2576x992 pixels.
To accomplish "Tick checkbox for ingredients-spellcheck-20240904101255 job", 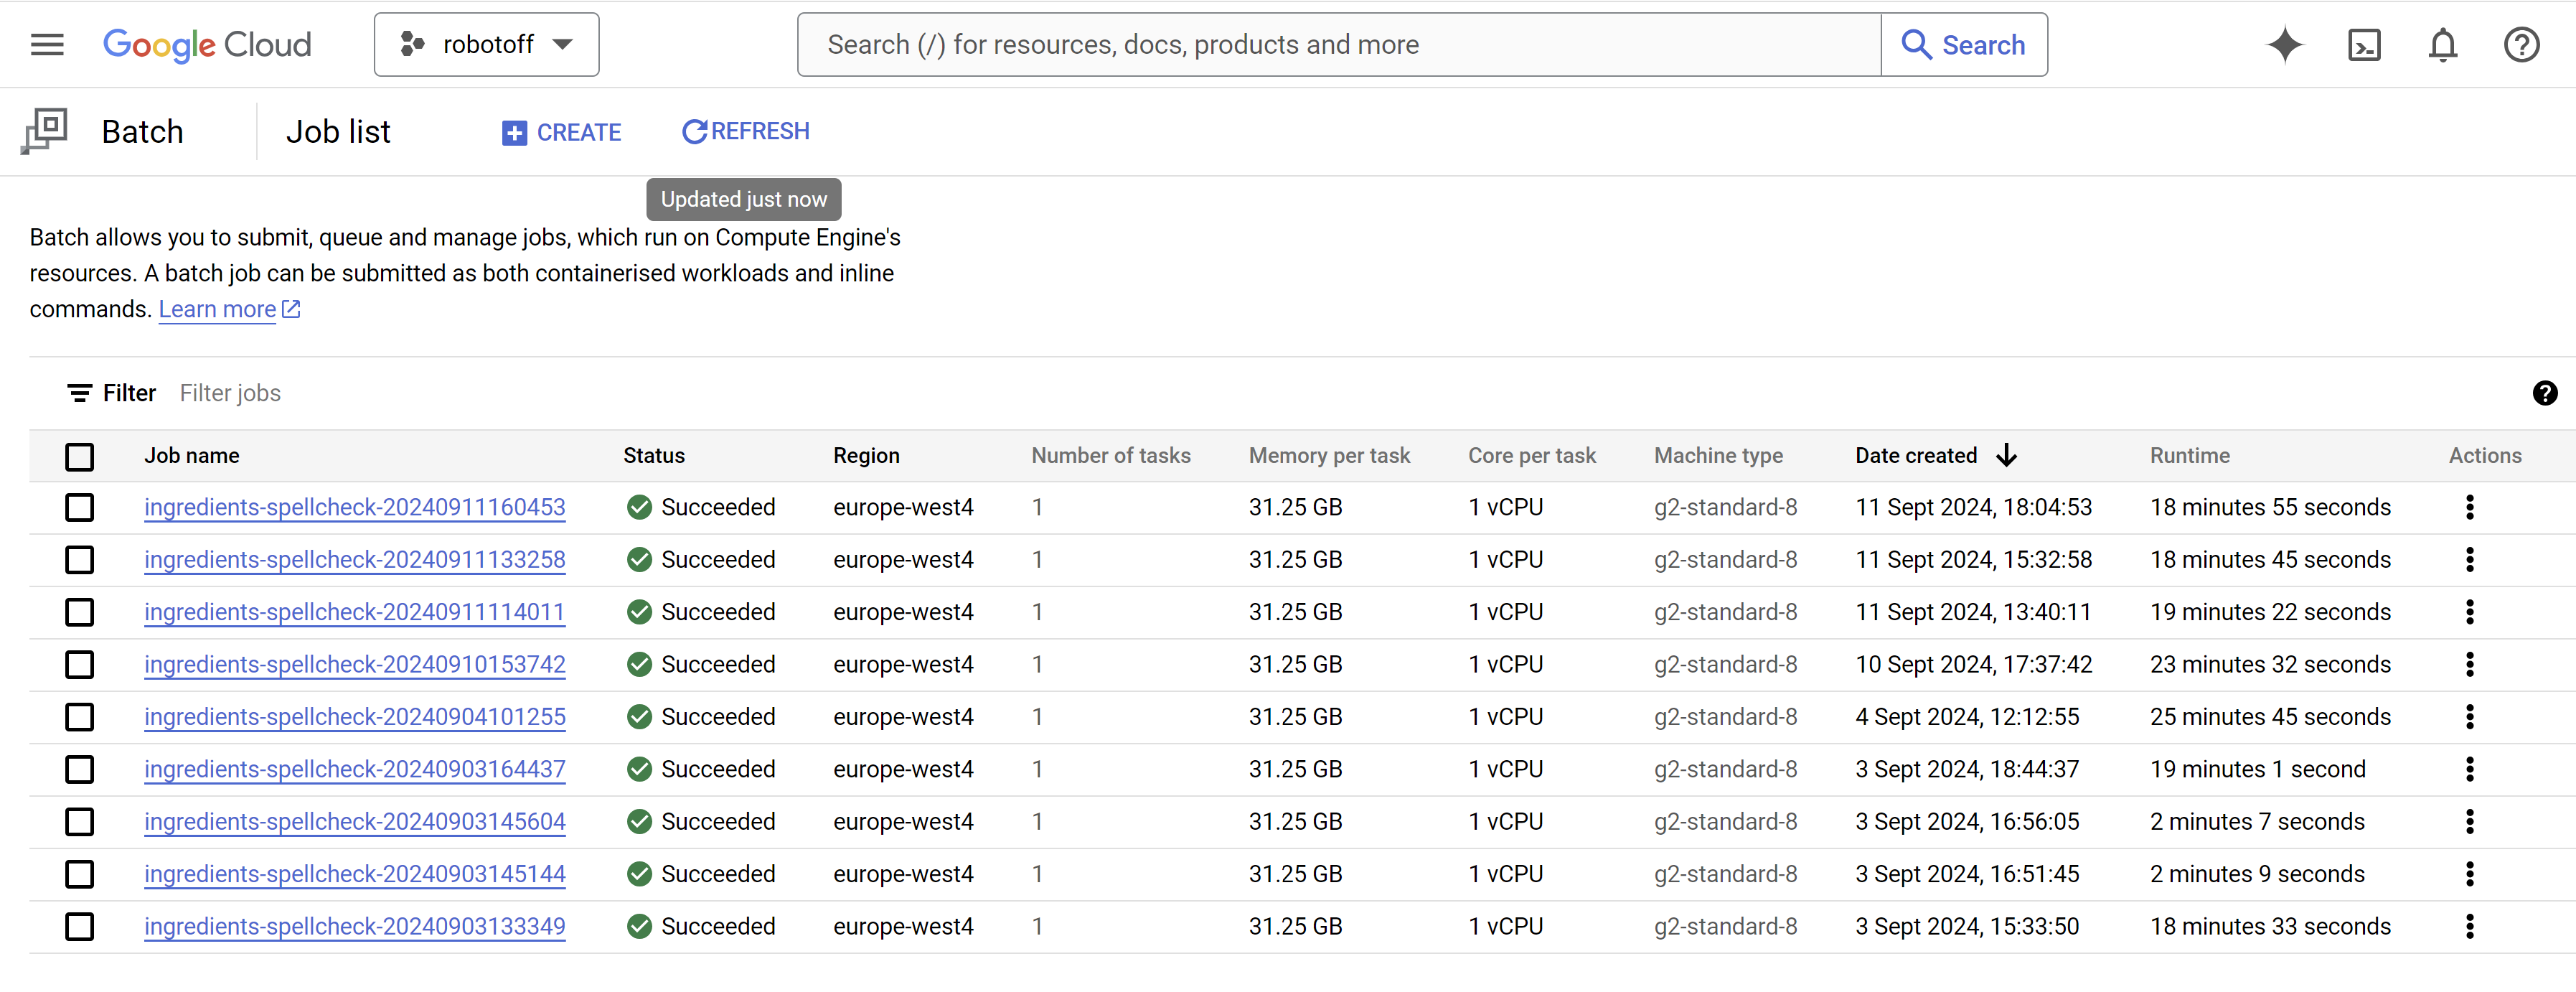I will pyautogui.click(x=80, y=717).
